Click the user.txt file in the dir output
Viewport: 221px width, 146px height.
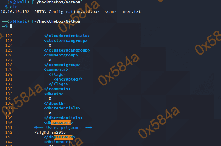(x=131, y=11)
